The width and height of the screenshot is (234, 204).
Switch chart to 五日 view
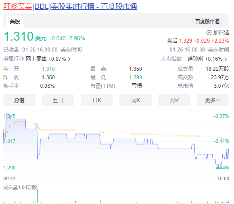point(58,100)
